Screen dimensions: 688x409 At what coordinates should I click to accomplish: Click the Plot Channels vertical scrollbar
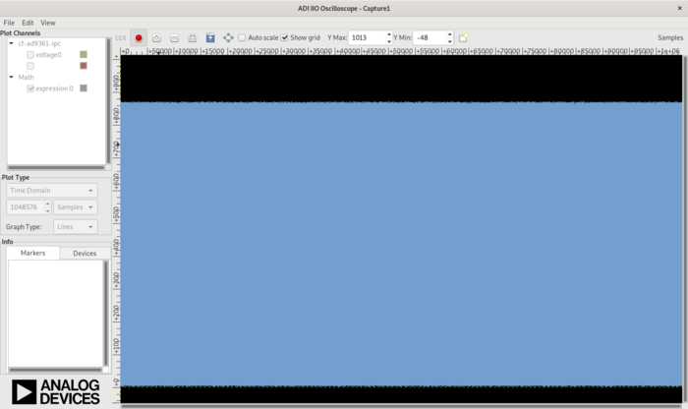tap(108, 100)
